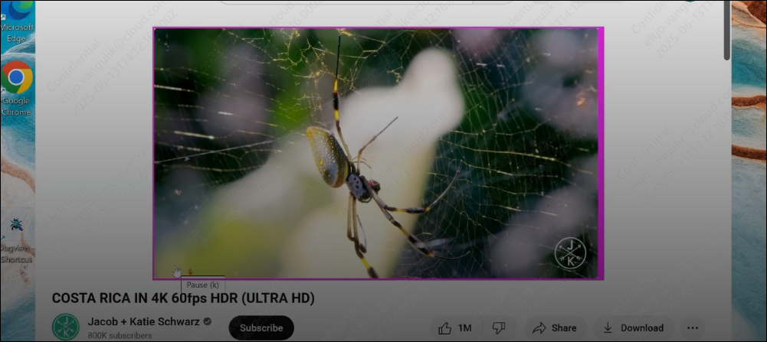Open the Jacob + Katie Schwarz channel name

point(143,321)
